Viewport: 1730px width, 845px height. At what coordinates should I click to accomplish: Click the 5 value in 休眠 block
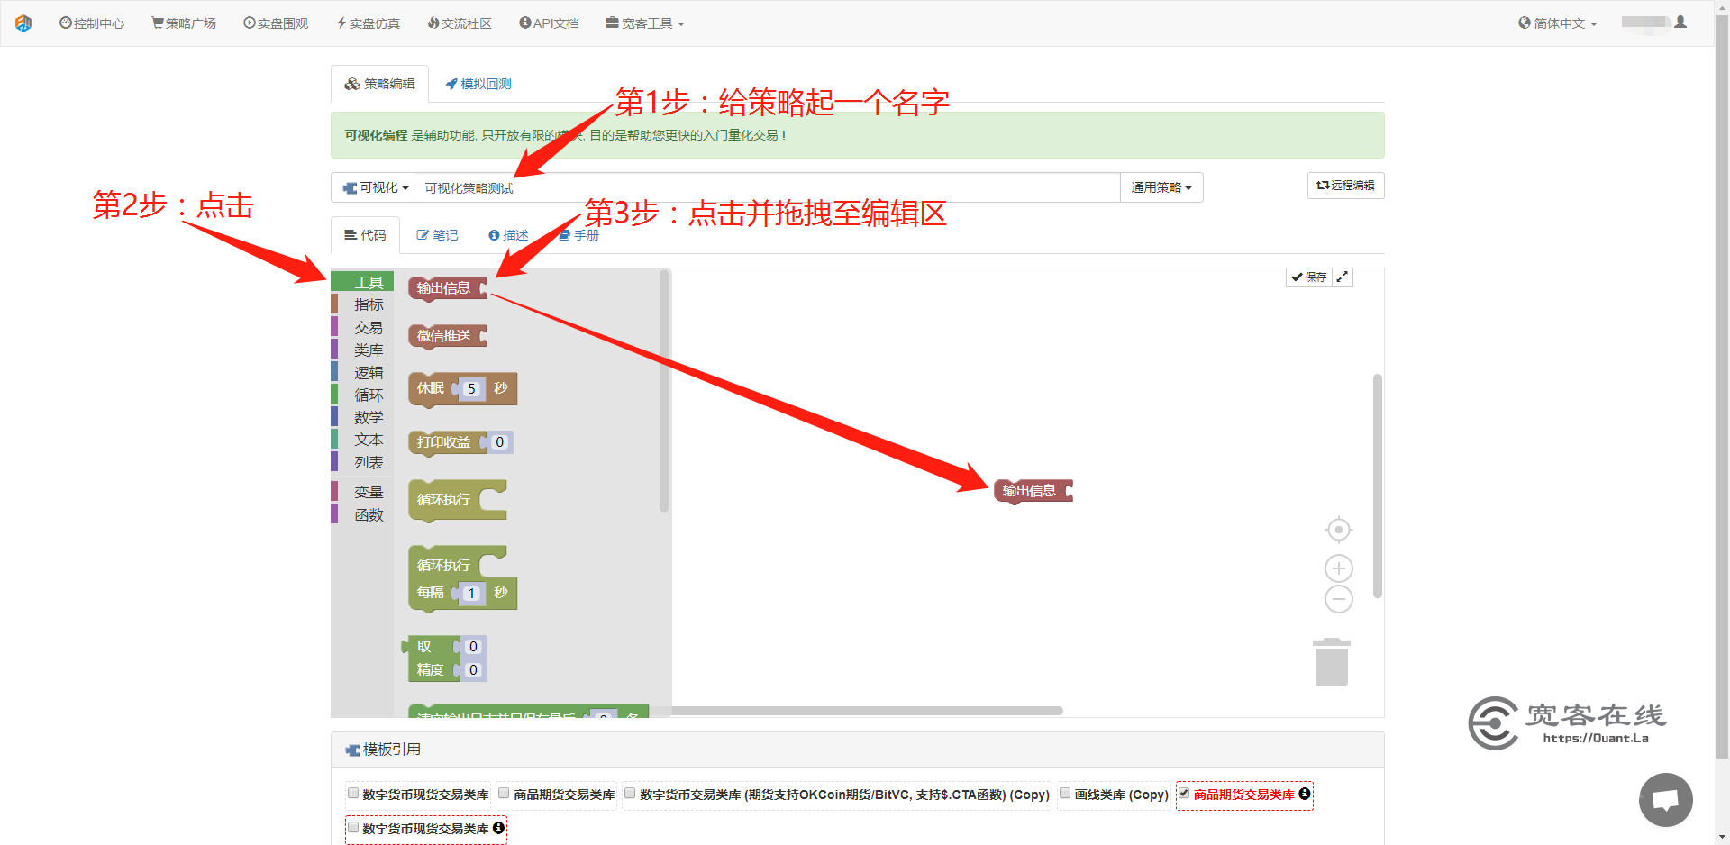point(471,389)
